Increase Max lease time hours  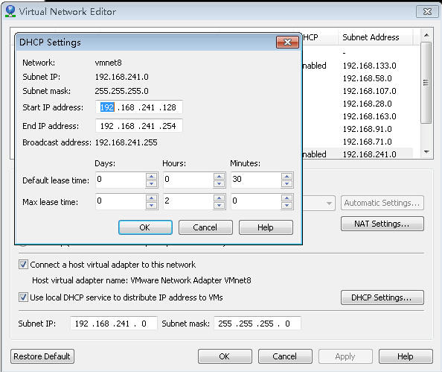click(219, 198)
